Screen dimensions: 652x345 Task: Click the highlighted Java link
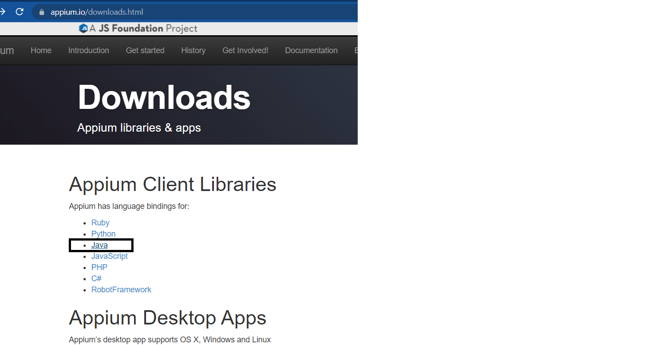coord(99,245)
